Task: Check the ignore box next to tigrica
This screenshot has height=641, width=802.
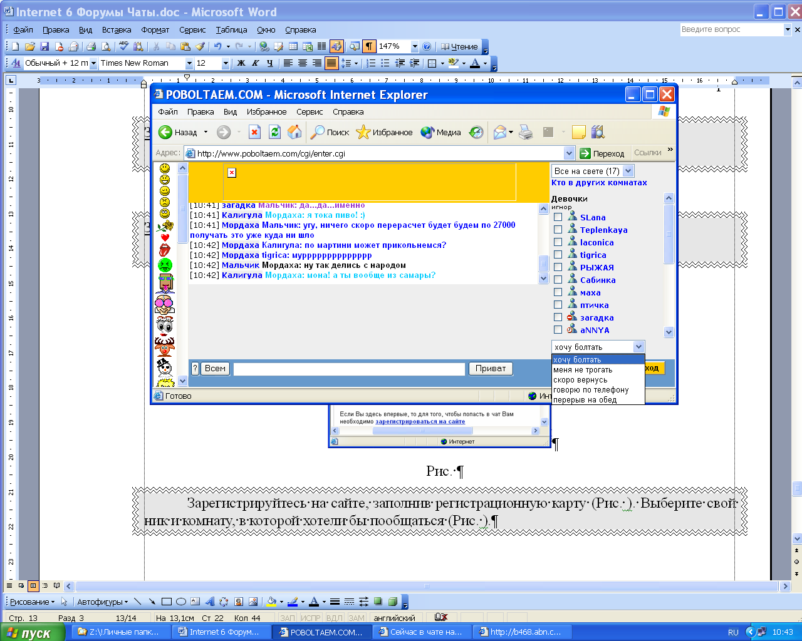Action: [x=558, y=255]
